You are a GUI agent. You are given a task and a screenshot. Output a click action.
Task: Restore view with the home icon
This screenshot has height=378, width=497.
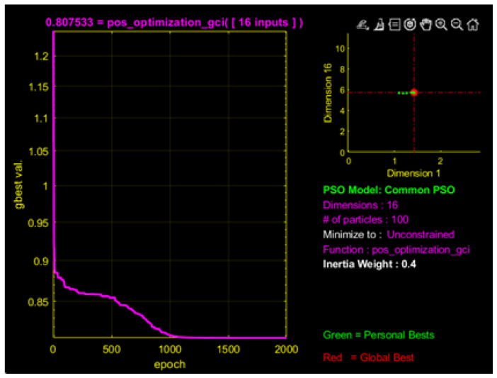[x=473, y=25]
